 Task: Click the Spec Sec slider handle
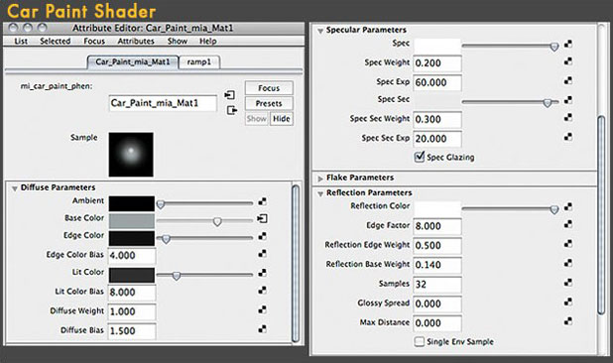point(548,103)
